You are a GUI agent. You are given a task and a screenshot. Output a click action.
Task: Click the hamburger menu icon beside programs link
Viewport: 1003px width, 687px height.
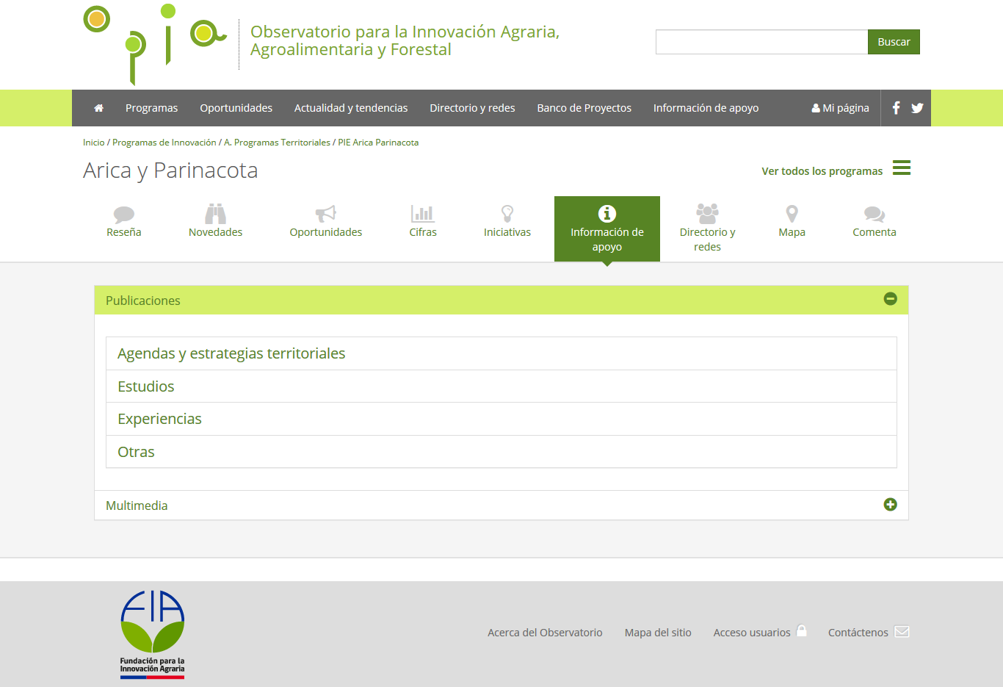pos(902,168)
